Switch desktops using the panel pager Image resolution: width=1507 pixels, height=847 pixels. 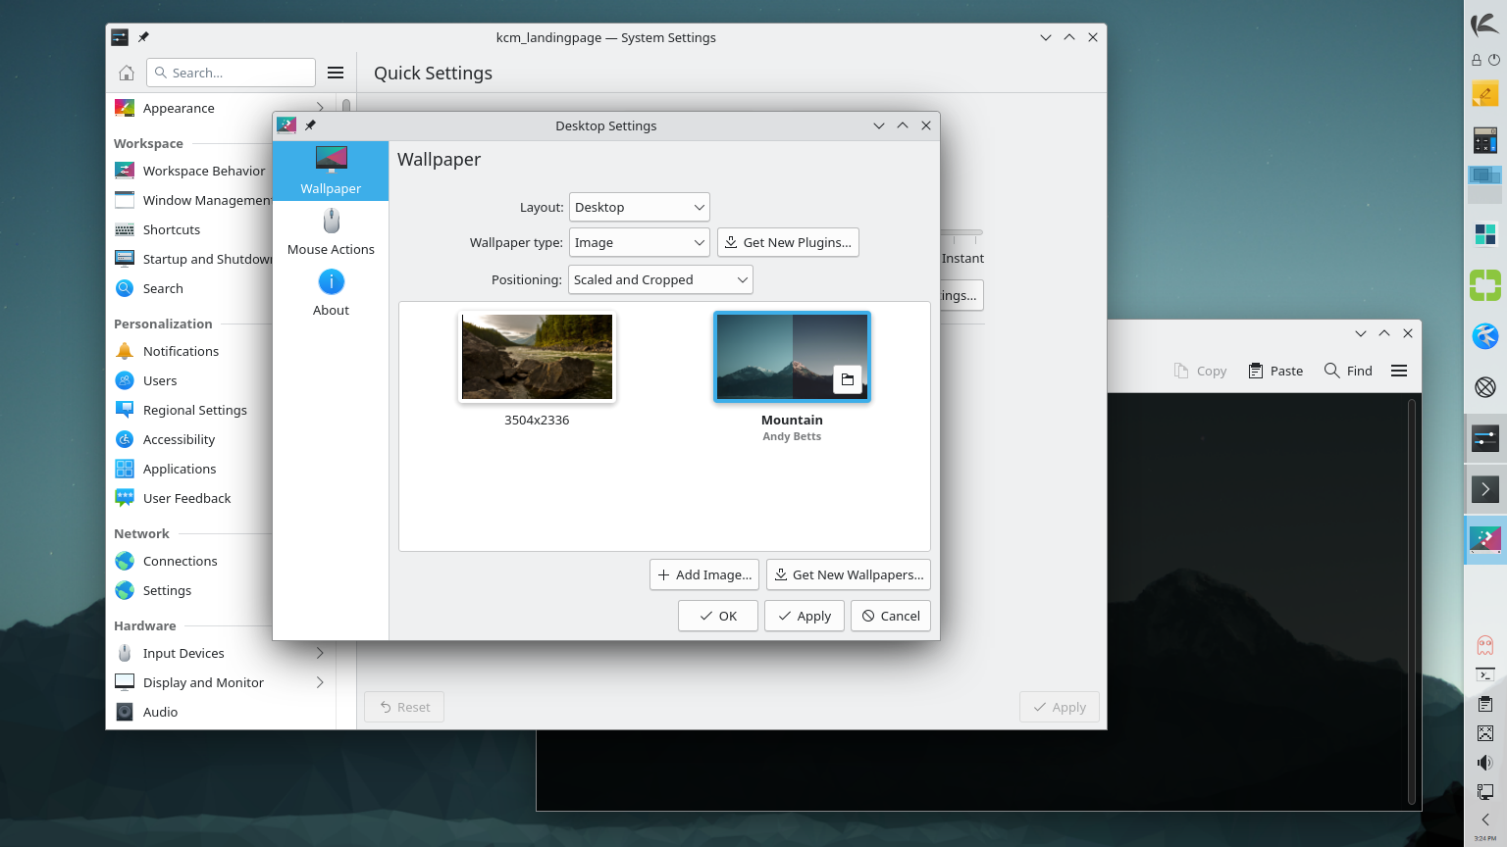tap(1484, 184)
